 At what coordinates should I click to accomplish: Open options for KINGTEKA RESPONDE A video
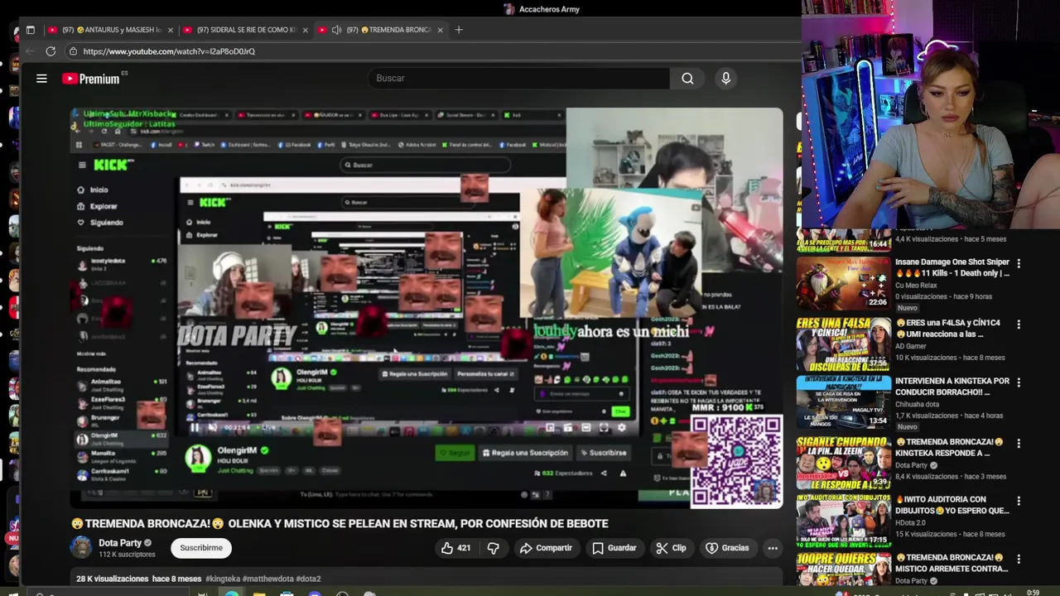point(1019,442)
